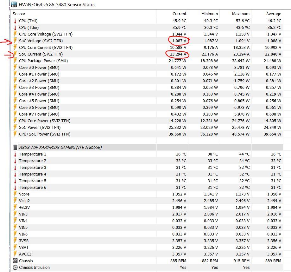This screenshot has width=291, height=272.
Task: Select the Core #6 Power (SMU) label
Action: pos(39,108)
